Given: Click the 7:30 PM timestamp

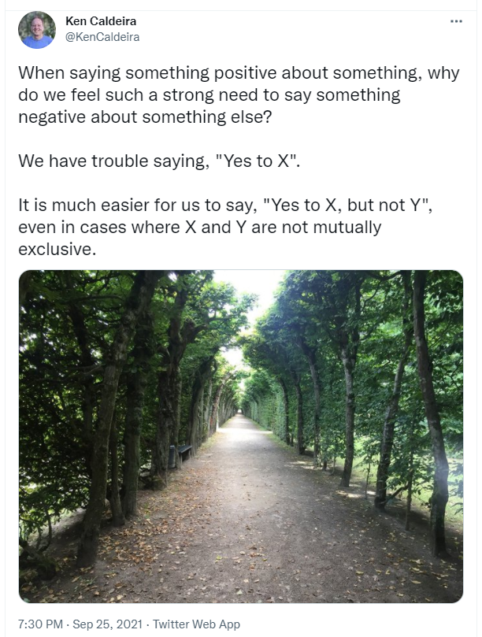Looking at the screenshot, I should point(41,624).
